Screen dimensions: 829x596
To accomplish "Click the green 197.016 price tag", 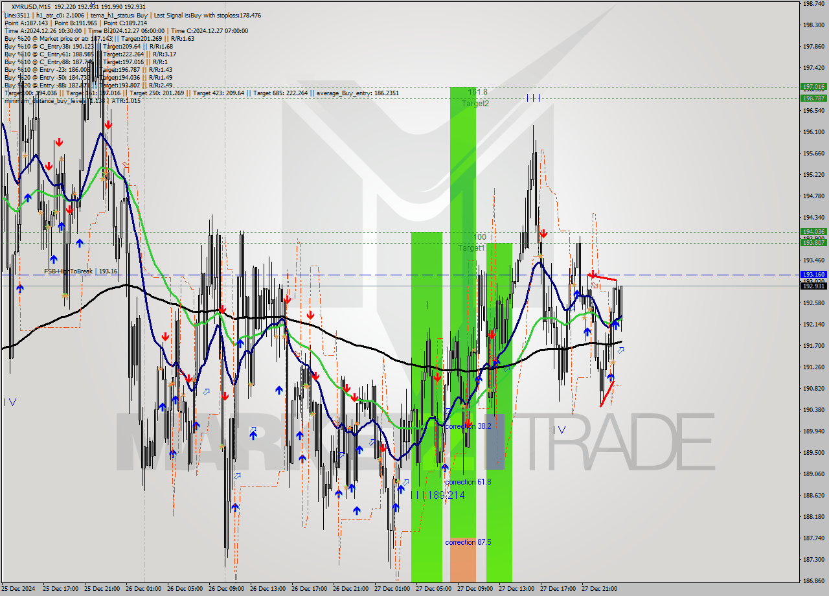I will click(x=813, y=86).
